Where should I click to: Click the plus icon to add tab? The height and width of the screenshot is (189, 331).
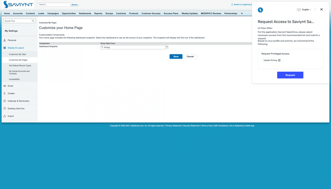242,14
